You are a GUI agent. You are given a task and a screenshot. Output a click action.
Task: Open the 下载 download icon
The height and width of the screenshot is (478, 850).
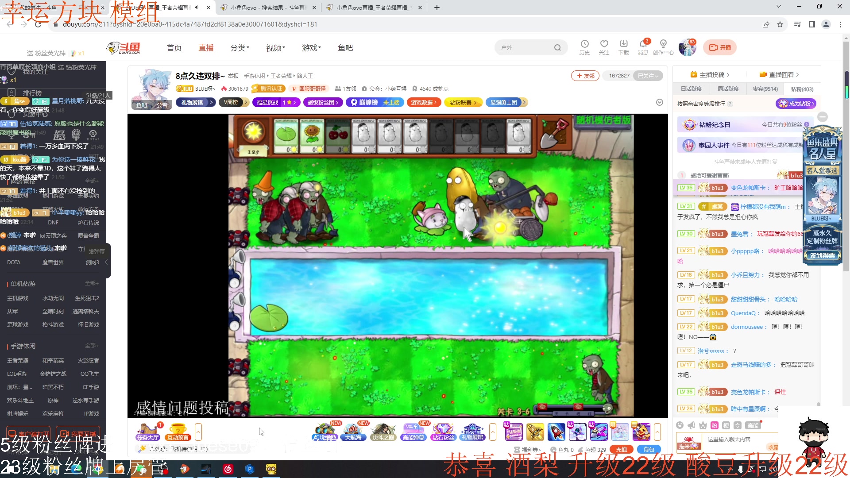(x=623, y=44)
